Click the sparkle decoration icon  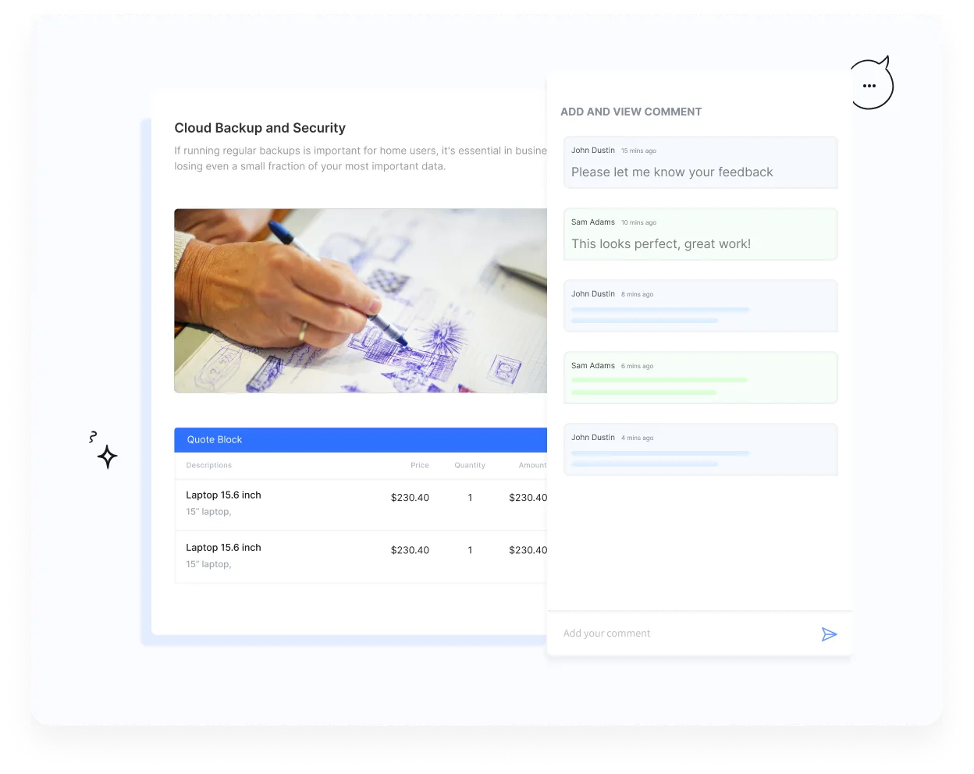click(x=107, y=456)
